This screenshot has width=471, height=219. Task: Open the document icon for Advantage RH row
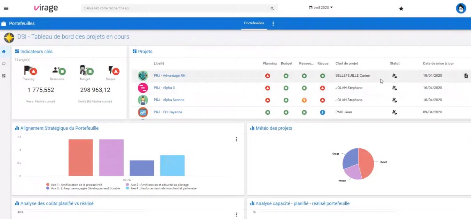click(x=466, y=75)
